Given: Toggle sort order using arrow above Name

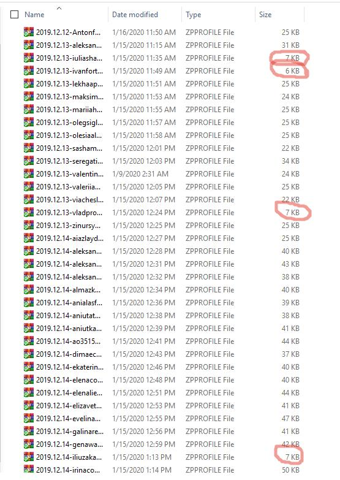Looking at the screenshot, I should click(59, 8).
